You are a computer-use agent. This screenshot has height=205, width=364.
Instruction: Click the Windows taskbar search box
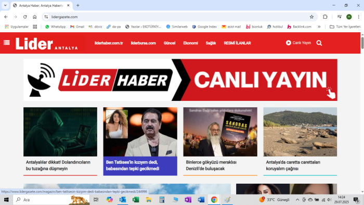click(x=51, y=200)
